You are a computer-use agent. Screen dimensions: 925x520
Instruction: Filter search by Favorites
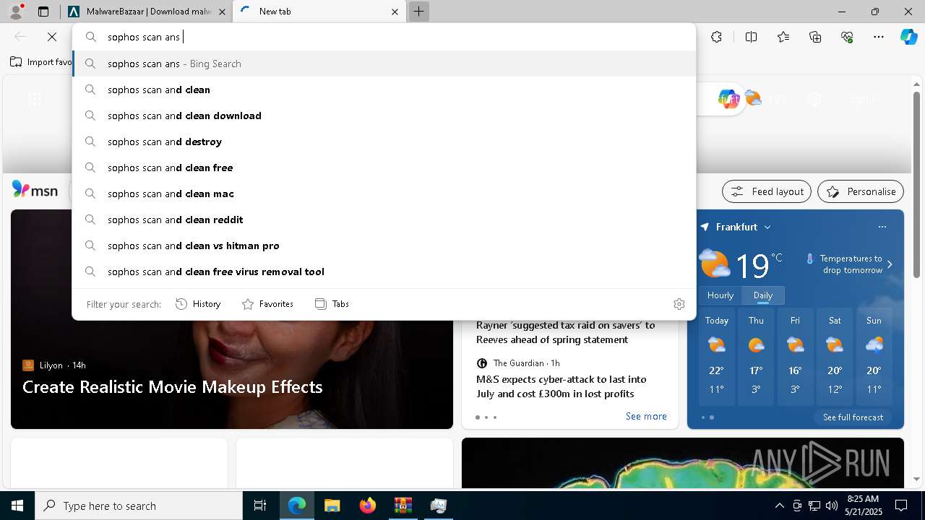(267, 304)
